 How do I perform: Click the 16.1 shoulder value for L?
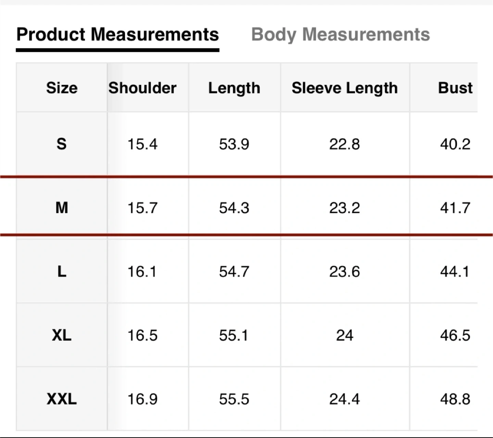(142, 272)
